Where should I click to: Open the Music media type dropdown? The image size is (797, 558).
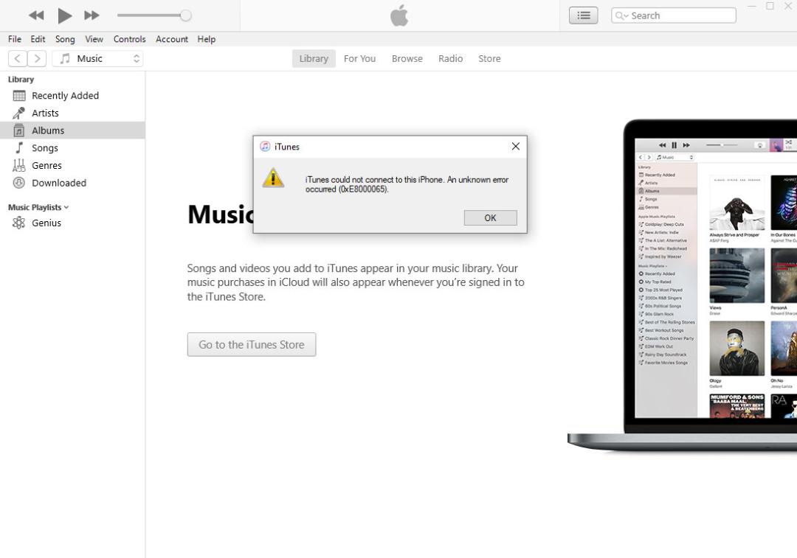97,58
